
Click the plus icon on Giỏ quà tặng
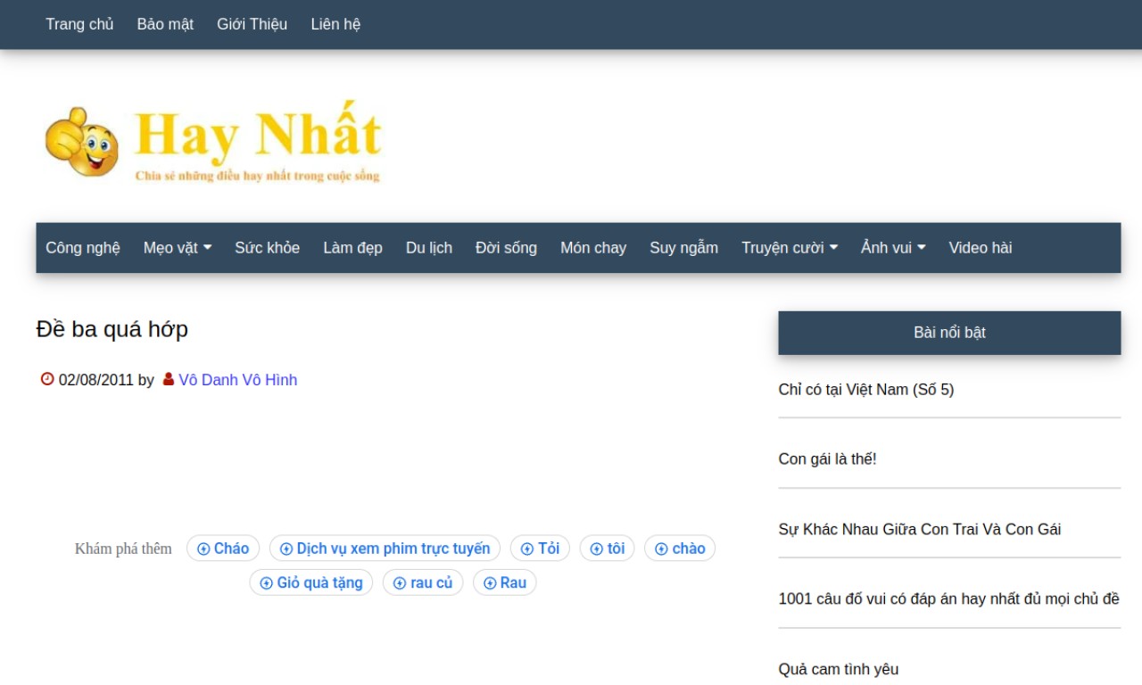266,583
